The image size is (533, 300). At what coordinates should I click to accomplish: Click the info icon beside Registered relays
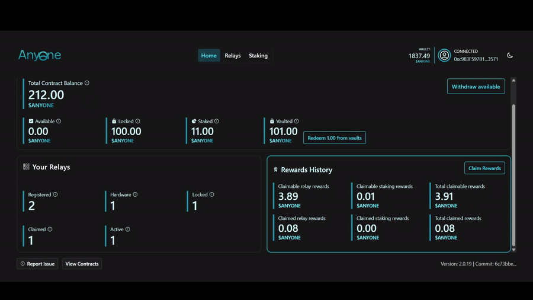(x=56, y=194)
